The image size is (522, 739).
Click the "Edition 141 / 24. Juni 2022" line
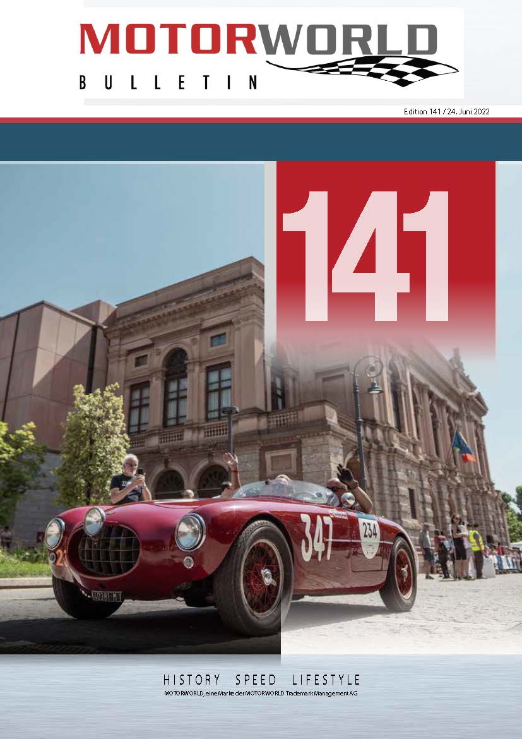447,112
